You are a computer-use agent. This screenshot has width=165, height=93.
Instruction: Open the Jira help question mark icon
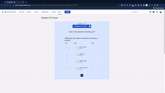pos(154,12)
